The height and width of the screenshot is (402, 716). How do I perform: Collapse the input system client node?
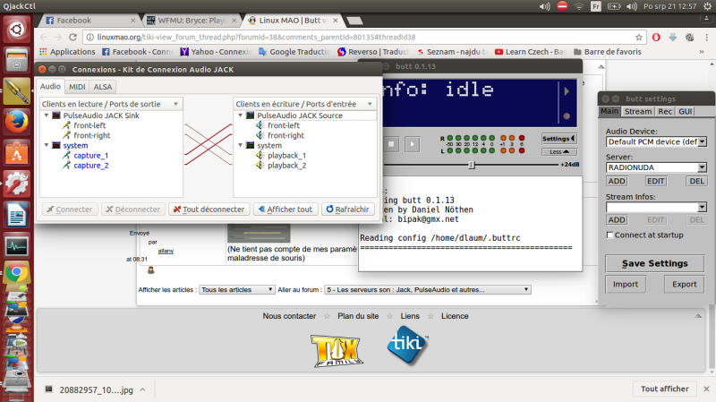point(240,145)
